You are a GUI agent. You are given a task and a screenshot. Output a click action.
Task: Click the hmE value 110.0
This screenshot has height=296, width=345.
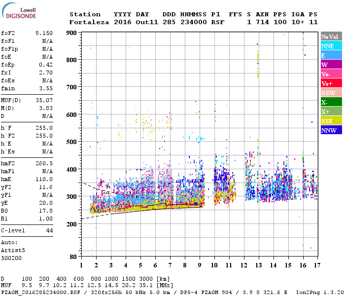click(44, 179)
